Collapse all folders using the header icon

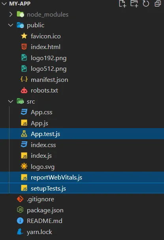click(158, 4)
